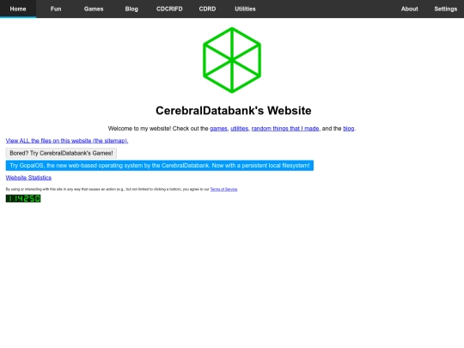This screenshot has height=348, width=464.
Task: Open the CDRD navigation item
Action: (207, 9)
